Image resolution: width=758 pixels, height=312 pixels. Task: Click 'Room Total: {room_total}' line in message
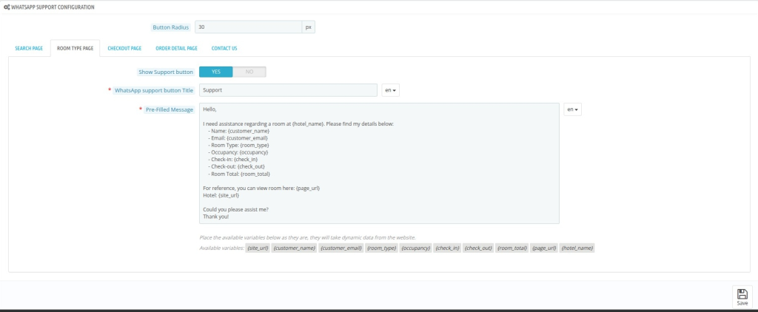point(239,174)
